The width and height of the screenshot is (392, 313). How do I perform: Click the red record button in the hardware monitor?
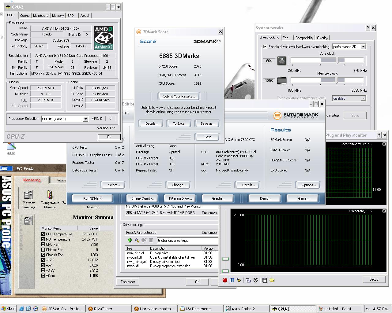click(x=225, y=280)
